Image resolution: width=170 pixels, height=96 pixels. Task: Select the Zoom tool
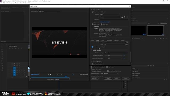(x=2, y=70)
